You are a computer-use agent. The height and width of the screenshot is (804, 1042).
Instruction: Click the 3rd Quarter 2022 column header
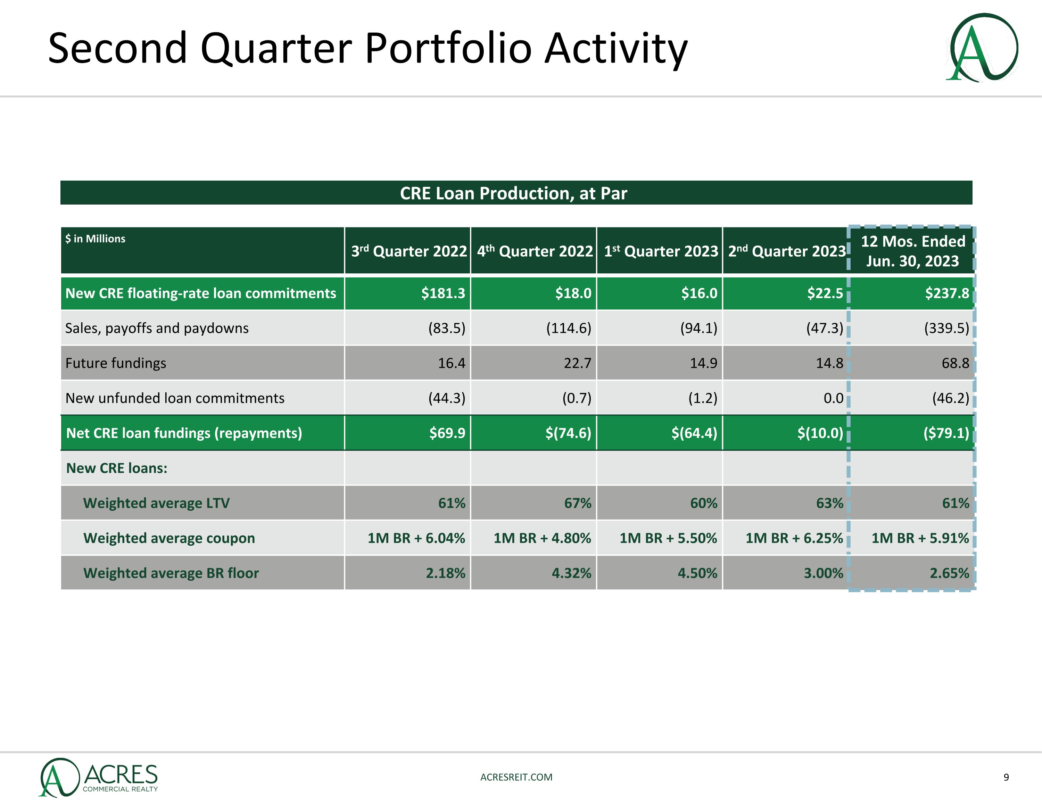point(408,251)
